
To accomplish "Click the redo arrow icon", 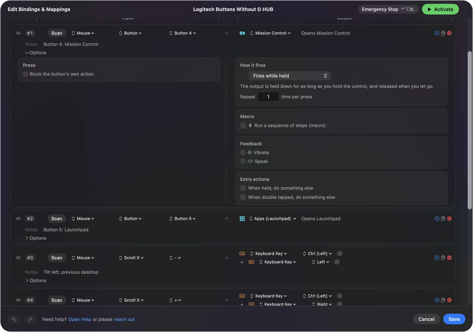I will tap(30, 319).
